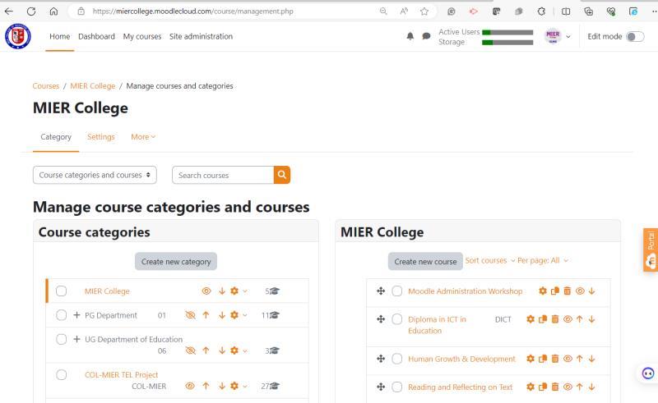
Task: Delete Human Growth & Development course trash icon
Action: (x=554, y=359)
